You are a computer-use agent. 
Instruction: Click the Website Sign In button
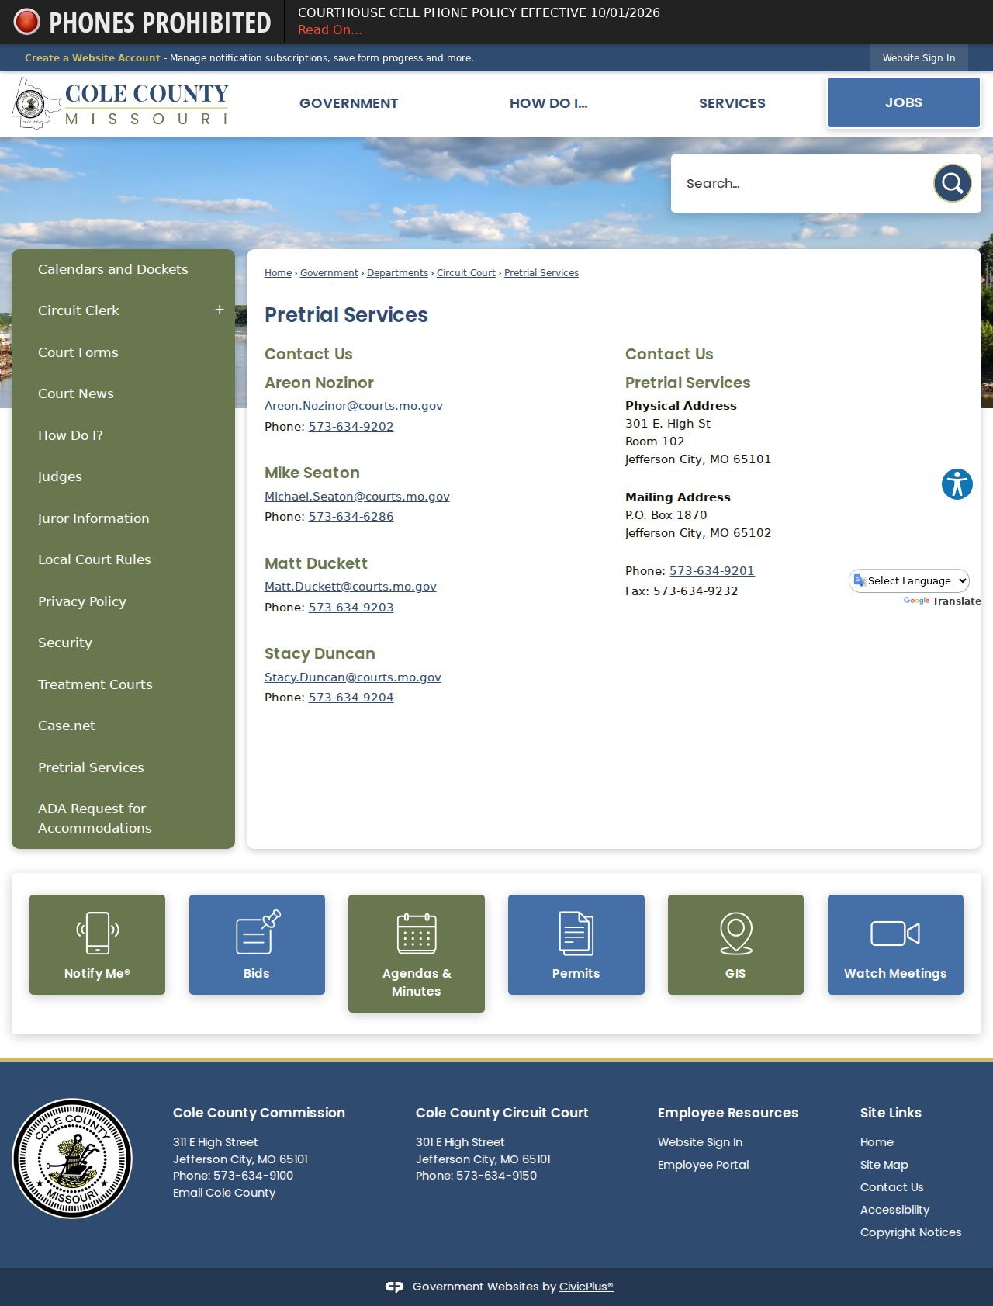919,57
